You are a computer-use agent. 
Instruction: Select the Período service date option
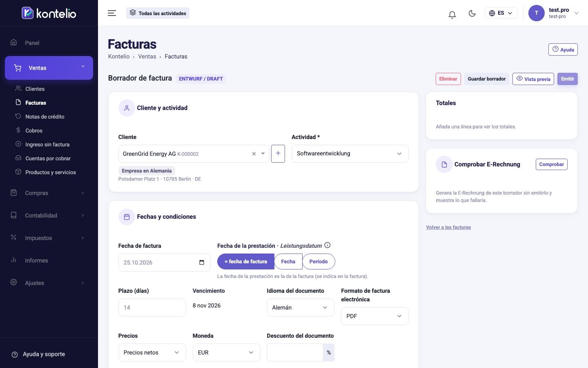pyautogui.click(x=318, y=262)
